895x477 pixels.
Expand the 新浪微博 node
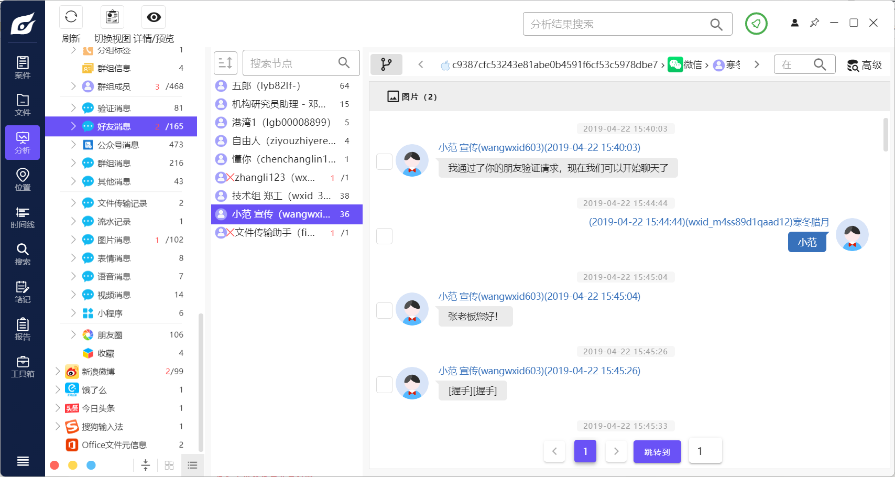click(x=58, y=371)
